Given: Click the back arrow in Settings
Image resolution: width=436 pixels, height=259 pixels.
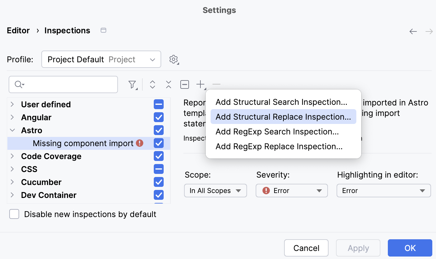Looking at the screenshot, I should (413, 31).
